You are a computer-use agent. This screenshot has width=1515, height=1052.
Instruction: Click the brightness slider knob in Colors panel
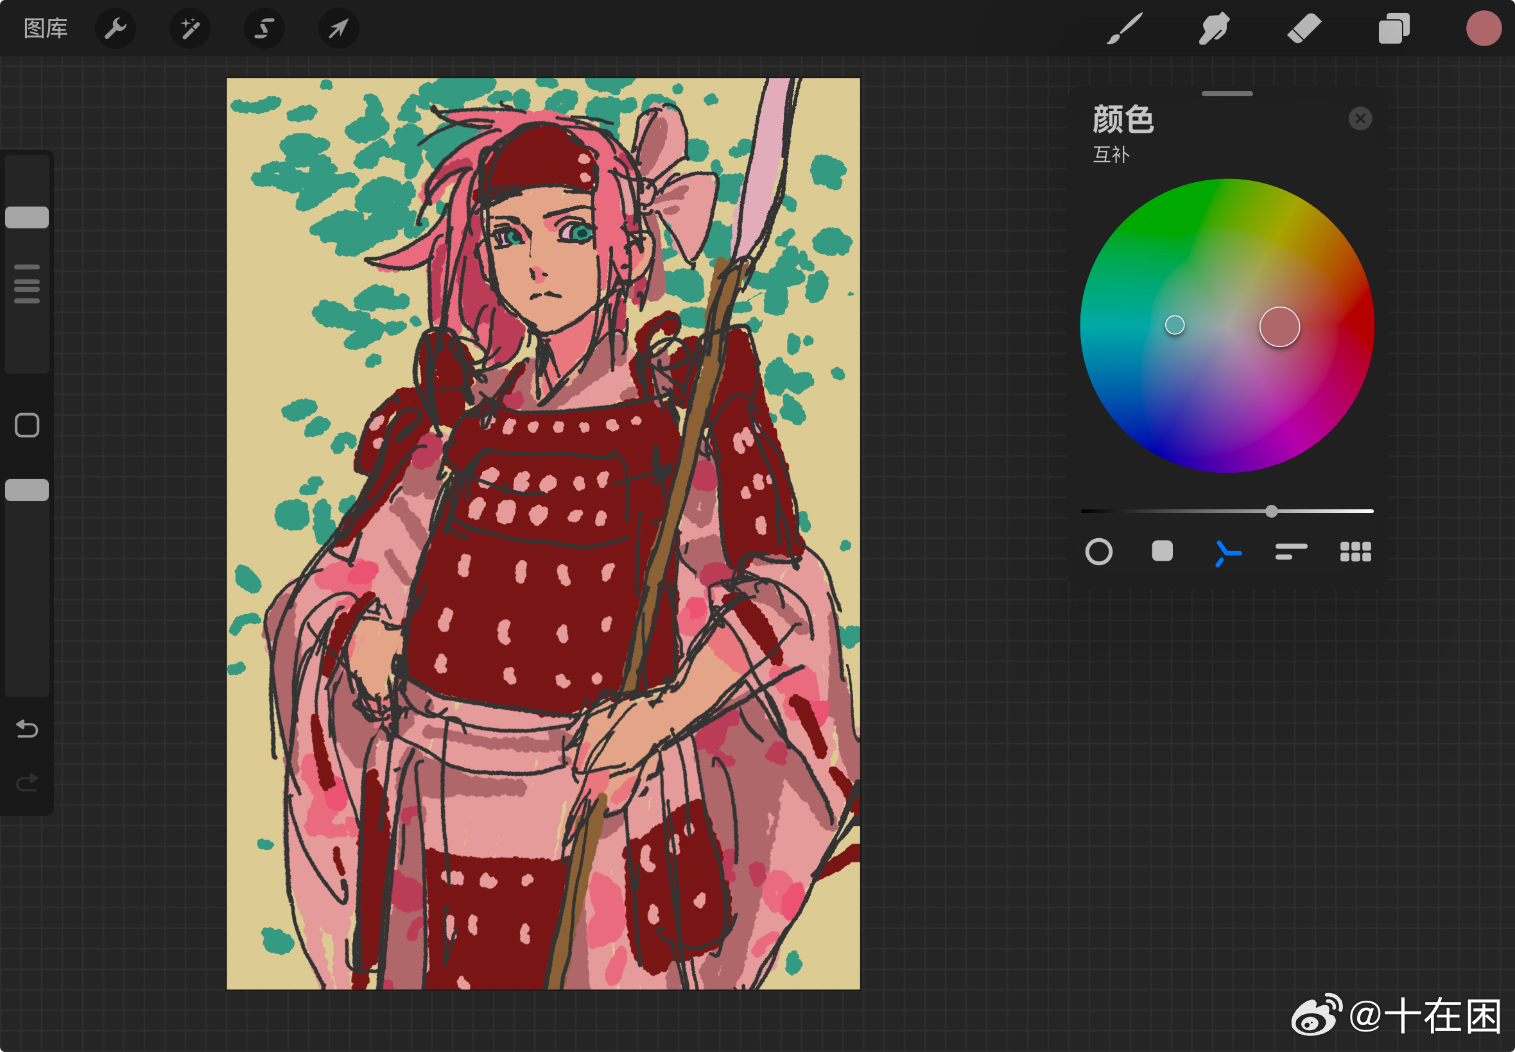point(1272,511)
